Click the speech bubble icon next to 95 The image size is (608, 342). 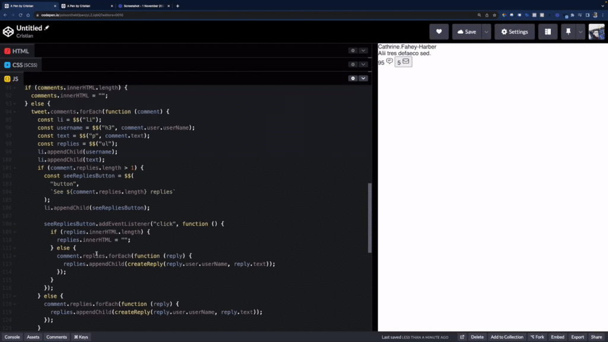click(x=389, y=61)
